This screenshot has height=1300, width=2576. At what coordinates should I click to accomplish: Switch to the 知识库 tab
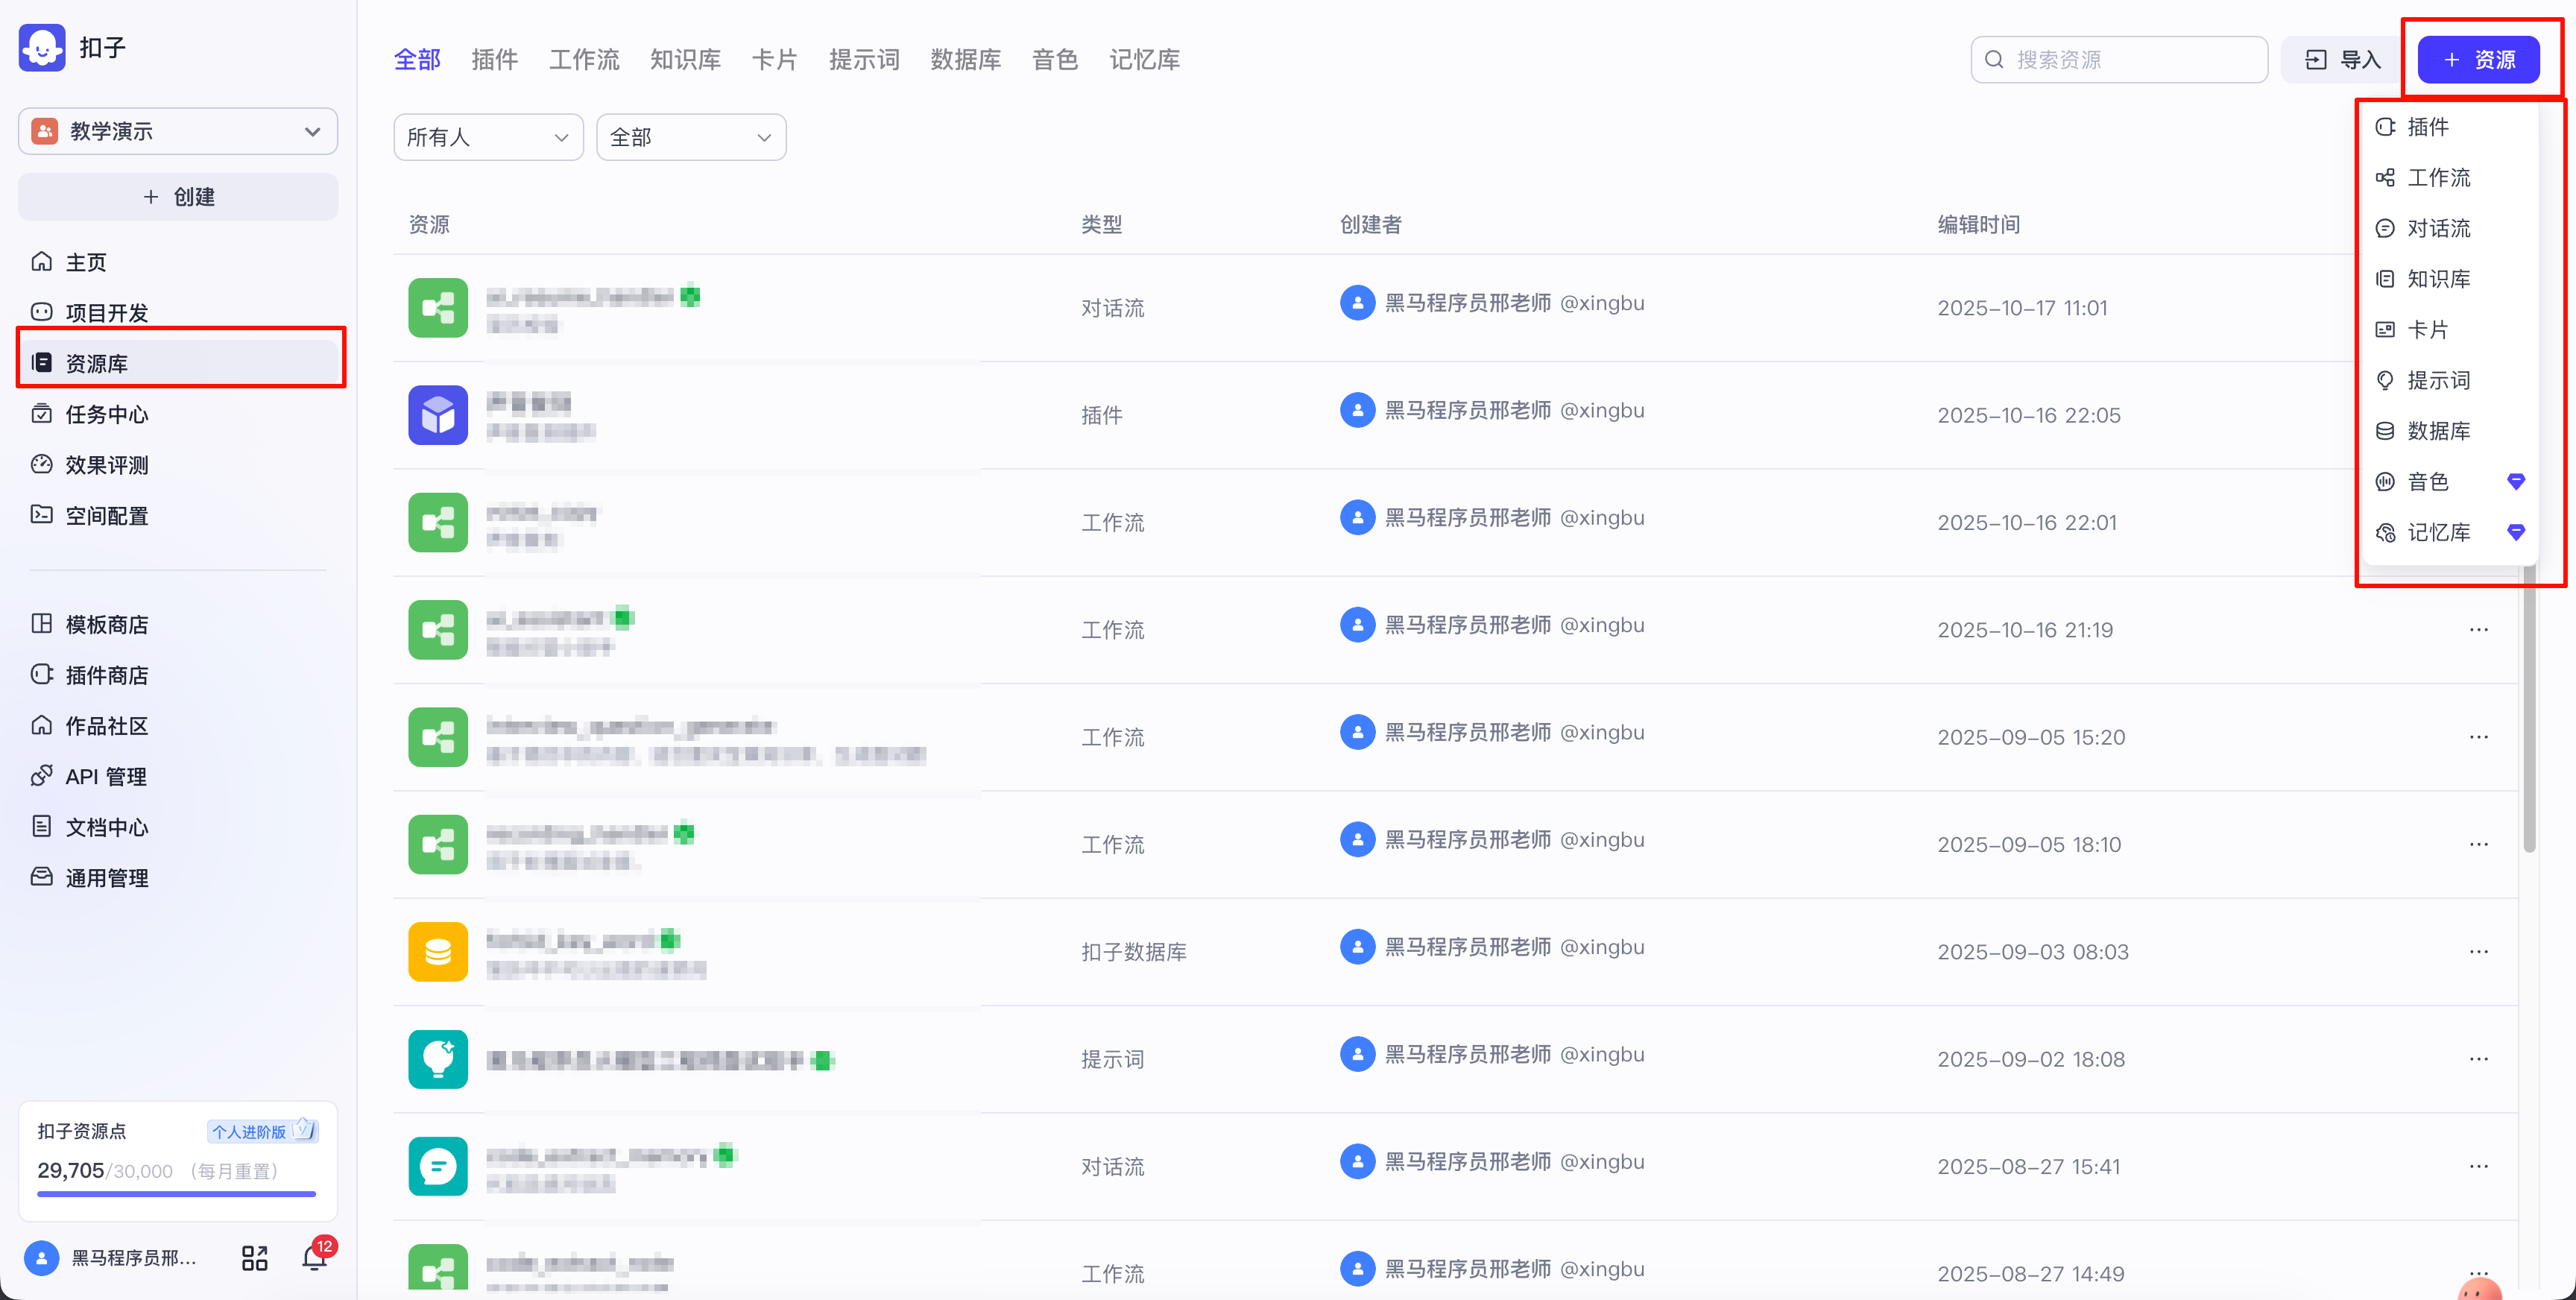[x=685, y=60]
